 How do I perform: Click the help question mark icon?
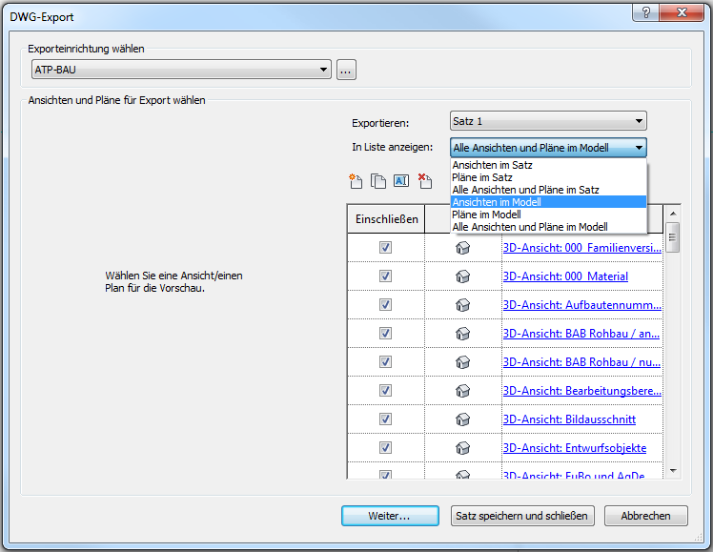pos(647,12)
